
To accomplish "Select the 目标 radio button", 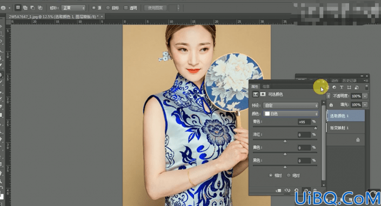I will (x=108, y=8).
